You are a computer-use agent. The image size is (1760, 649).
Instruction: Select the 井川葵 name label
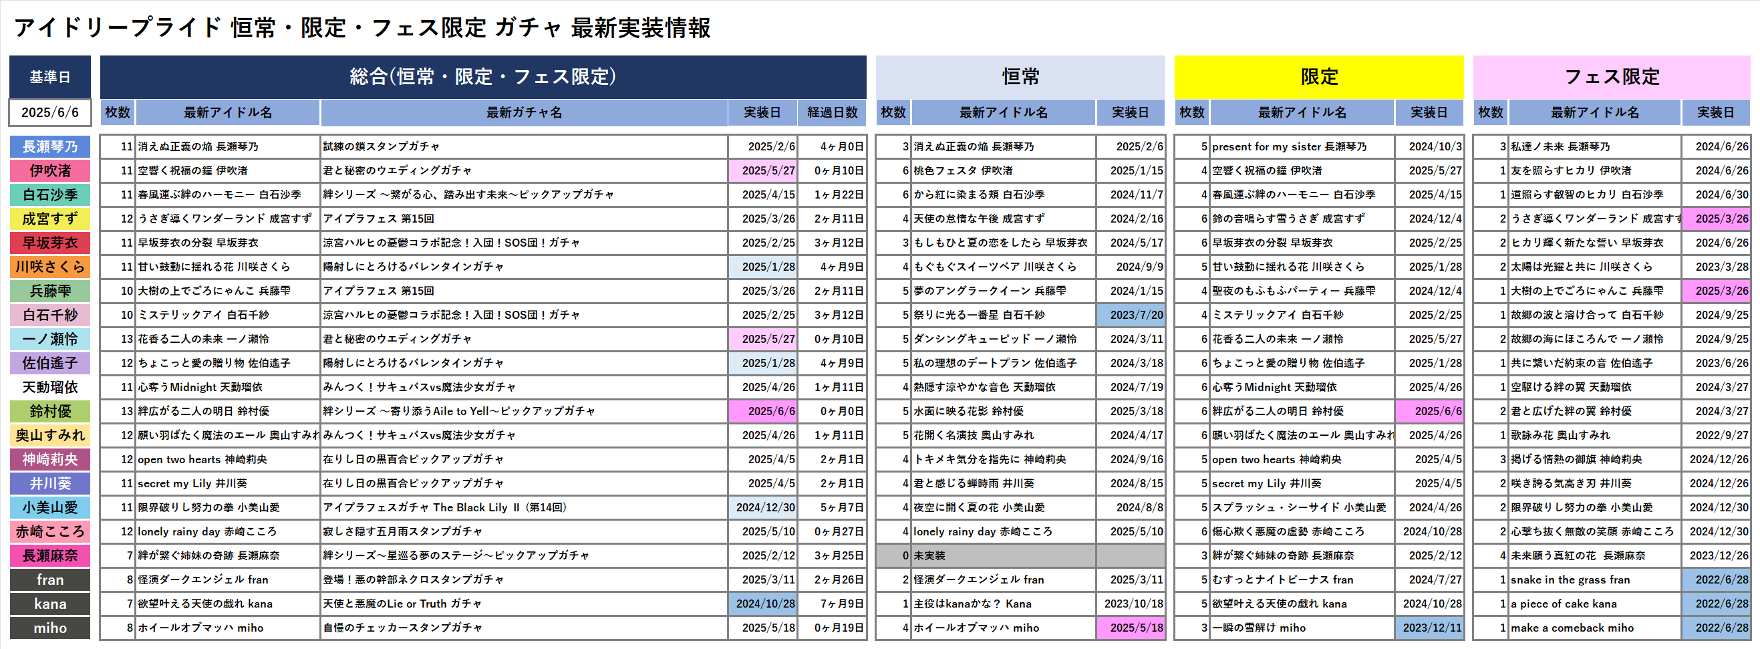click(50, 484)
